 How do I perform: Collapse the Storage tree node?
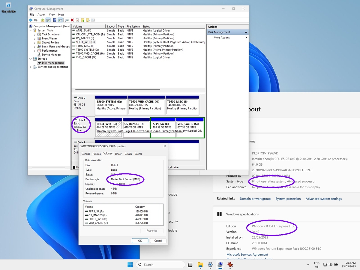click(x=31, y=59)
